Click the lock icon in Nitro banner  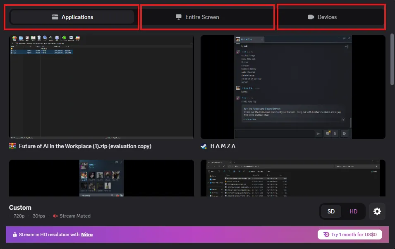[x=14, y=235]
